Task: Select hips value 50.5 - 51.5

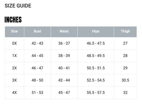Action: tap(96, 68)
